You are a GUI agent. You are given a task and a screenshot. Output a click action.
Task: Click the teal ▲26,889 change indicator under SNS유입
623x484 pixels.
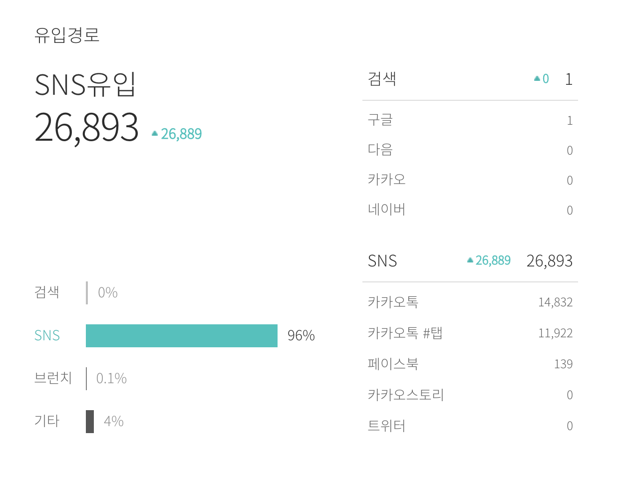(177, 133)
